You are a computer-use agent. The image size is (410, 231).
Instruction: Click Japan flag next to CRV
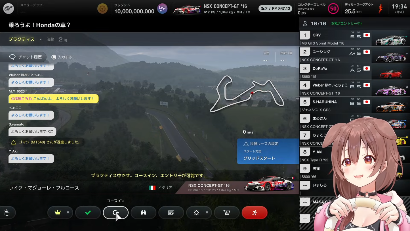click(367, 35)
